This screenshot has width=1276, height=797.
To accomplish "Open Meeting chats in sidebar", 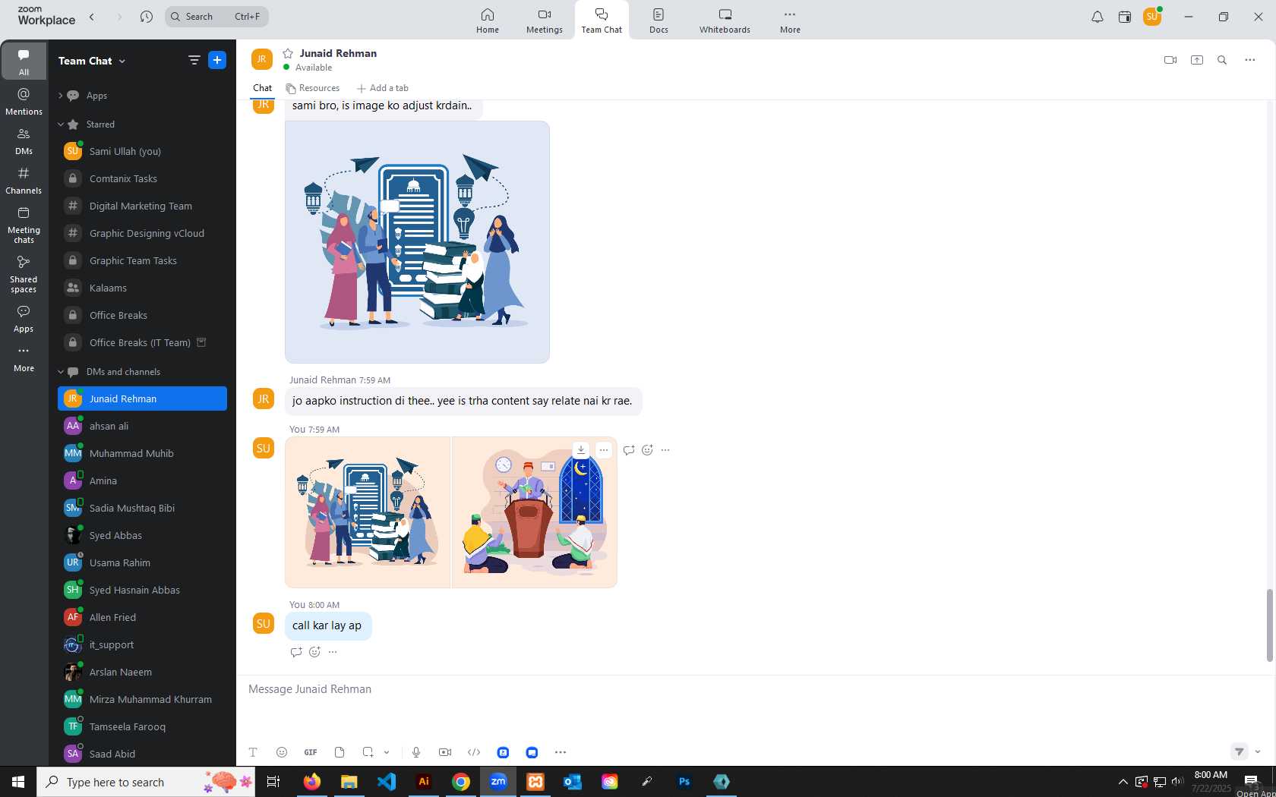I will 24,225.
